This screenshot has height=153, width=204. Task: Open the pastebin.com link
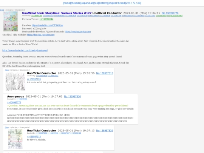(x=48, y=25)
